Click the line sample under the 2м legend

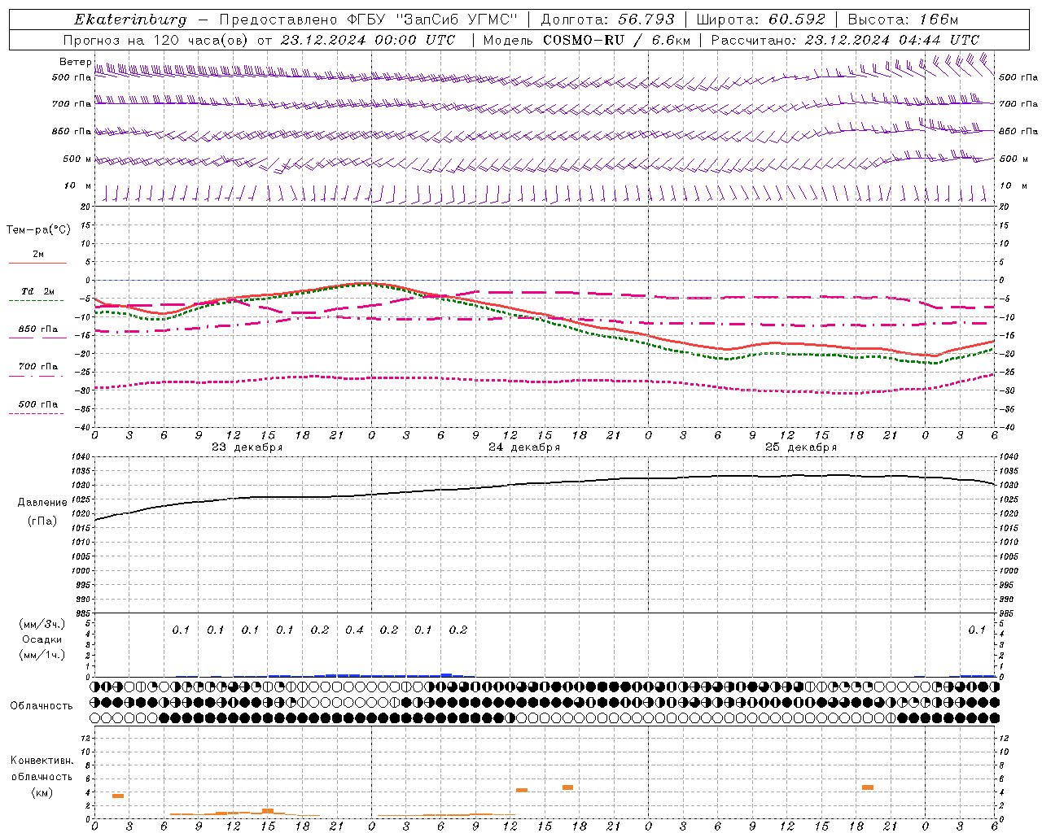[37, 264]
